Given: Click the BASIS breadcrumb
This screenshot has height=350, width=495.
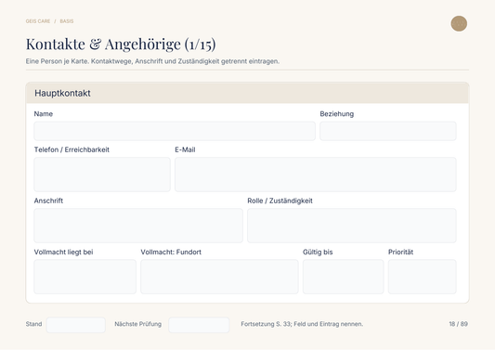Looking at the screenshot, I should [67, 21].
